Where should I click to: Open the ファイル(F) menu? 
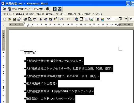[x=8, y=14]
